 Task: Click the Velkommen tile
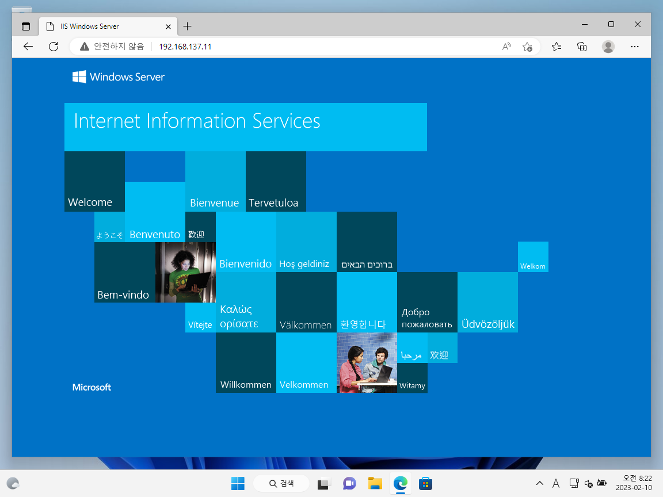click(x=306, y=362)
